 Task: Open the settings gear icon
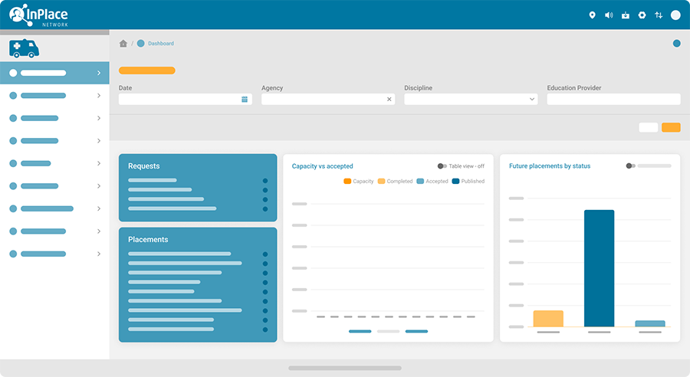pos(642,15)
